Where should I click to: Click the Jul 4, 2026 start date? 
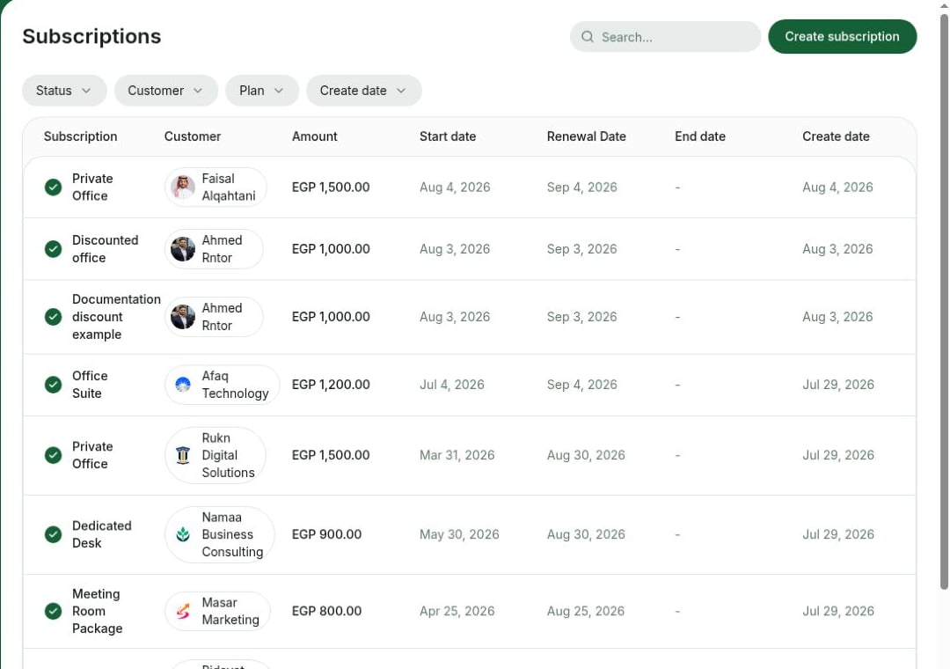point(452,385)
